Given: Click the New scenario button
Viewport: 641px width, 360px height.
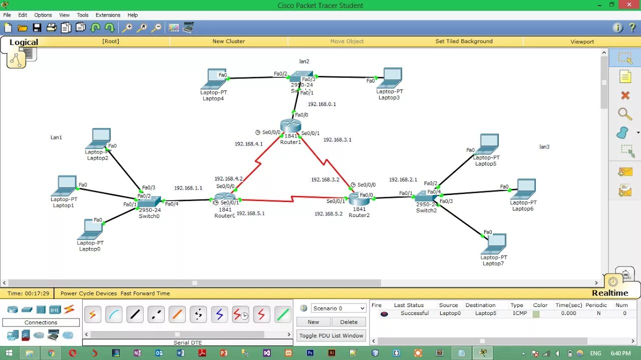Looking at the screenshot, I should [x=313, y=322].
